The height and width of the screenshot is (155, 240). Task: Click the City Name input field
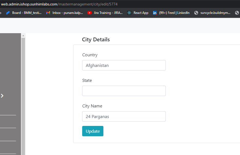124,116
